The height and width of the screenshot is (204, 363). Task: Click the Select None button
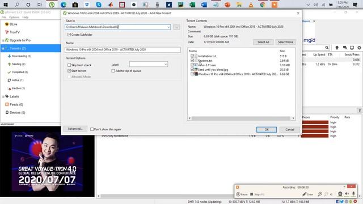pyautogui.click(x=285, y=42)
